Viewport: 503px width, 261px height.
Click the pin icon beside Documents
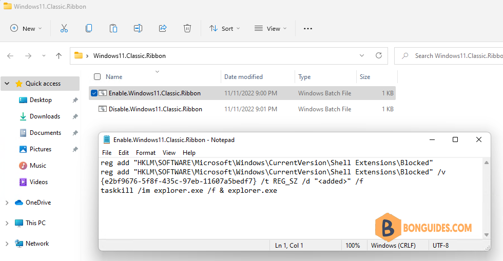point(75,133)
